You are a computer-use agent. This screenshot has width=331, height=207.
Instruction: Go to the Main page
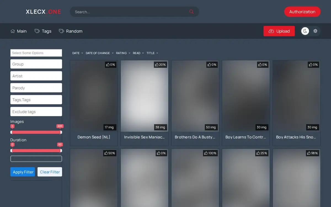[x=18, y=31]
